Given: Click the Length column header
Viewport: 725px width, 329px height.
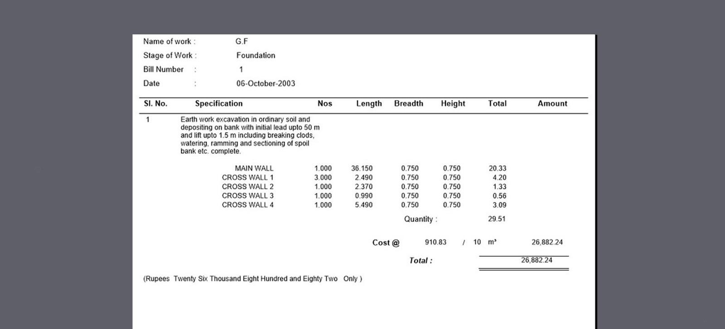Looking at the screenshot, I should coord(369,104).
